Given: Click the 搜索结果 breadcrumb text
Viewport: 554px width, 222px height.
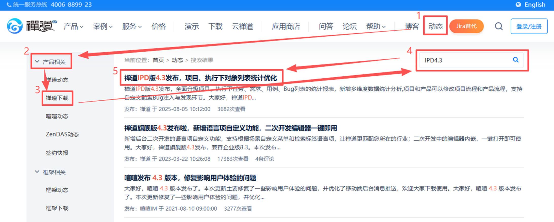Looking at the screenshot, I should [x=202, y=60].
